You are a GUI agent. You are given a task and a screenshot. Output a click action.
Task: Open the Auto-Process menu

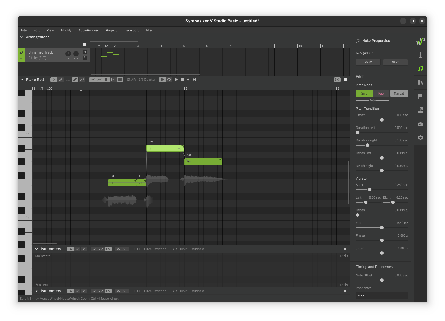(x=89, y=30)
